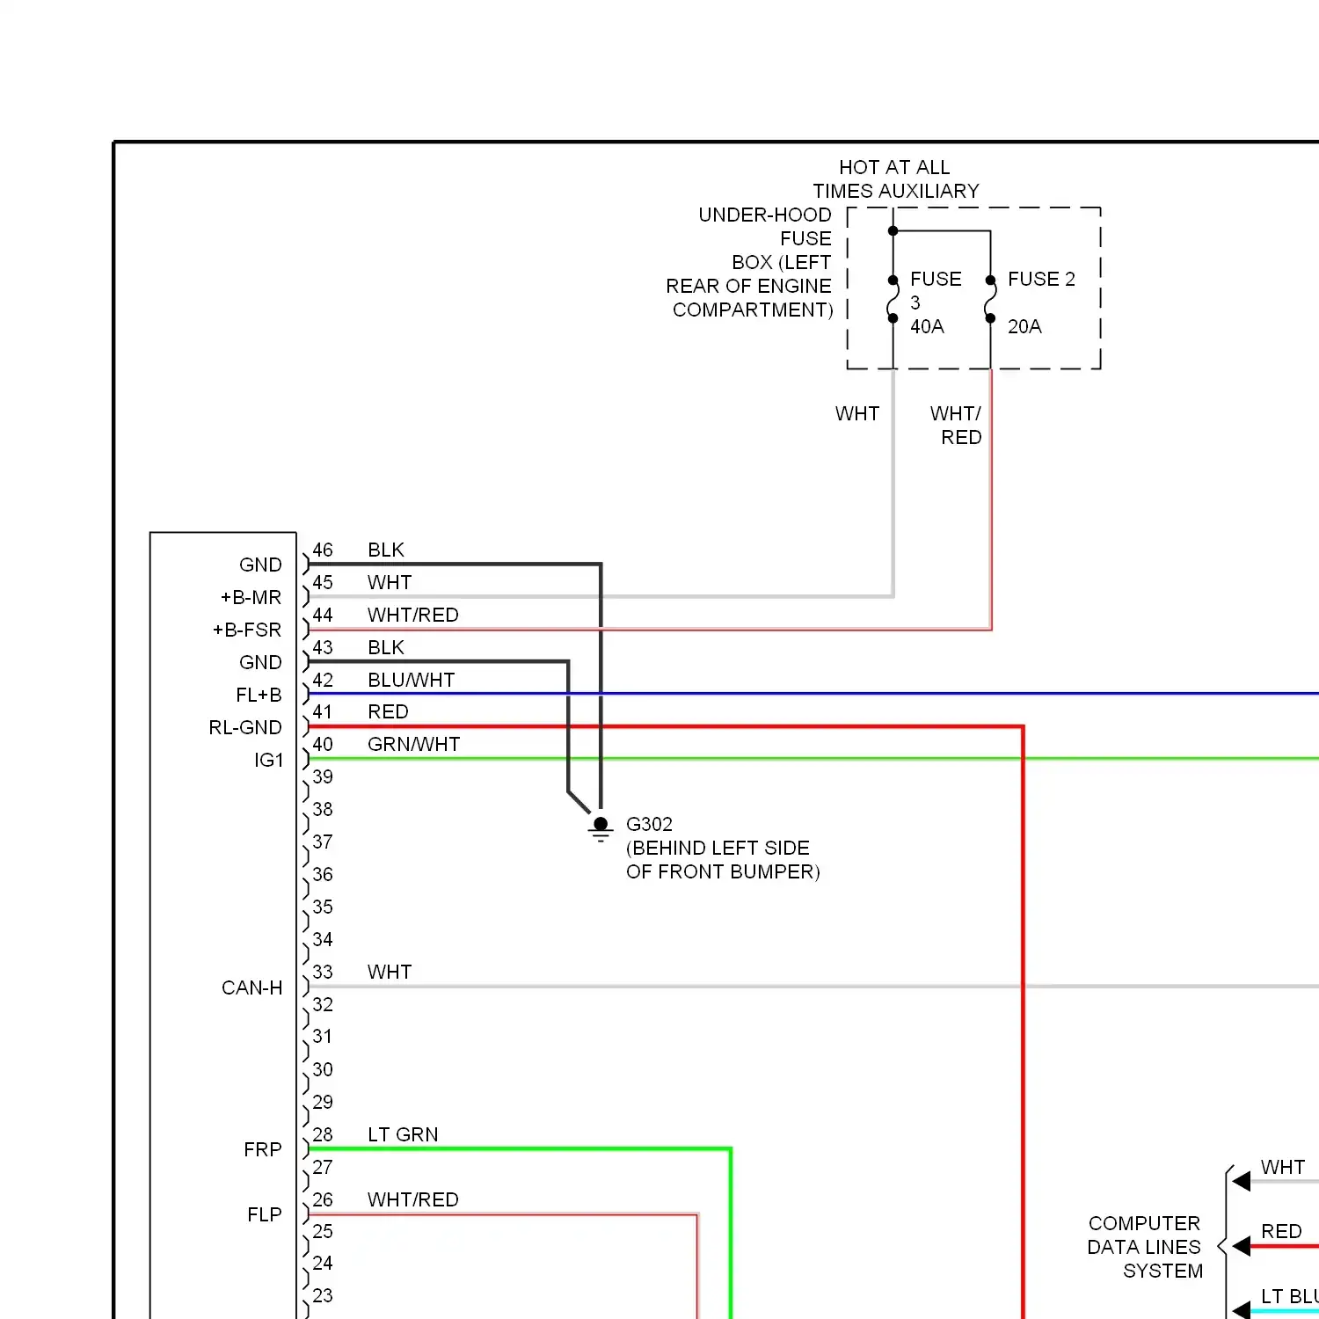The height and width of the screenshot is (1319, 1319).
Task: Click pin number '28'
Action: click(x=323, y=1134)
